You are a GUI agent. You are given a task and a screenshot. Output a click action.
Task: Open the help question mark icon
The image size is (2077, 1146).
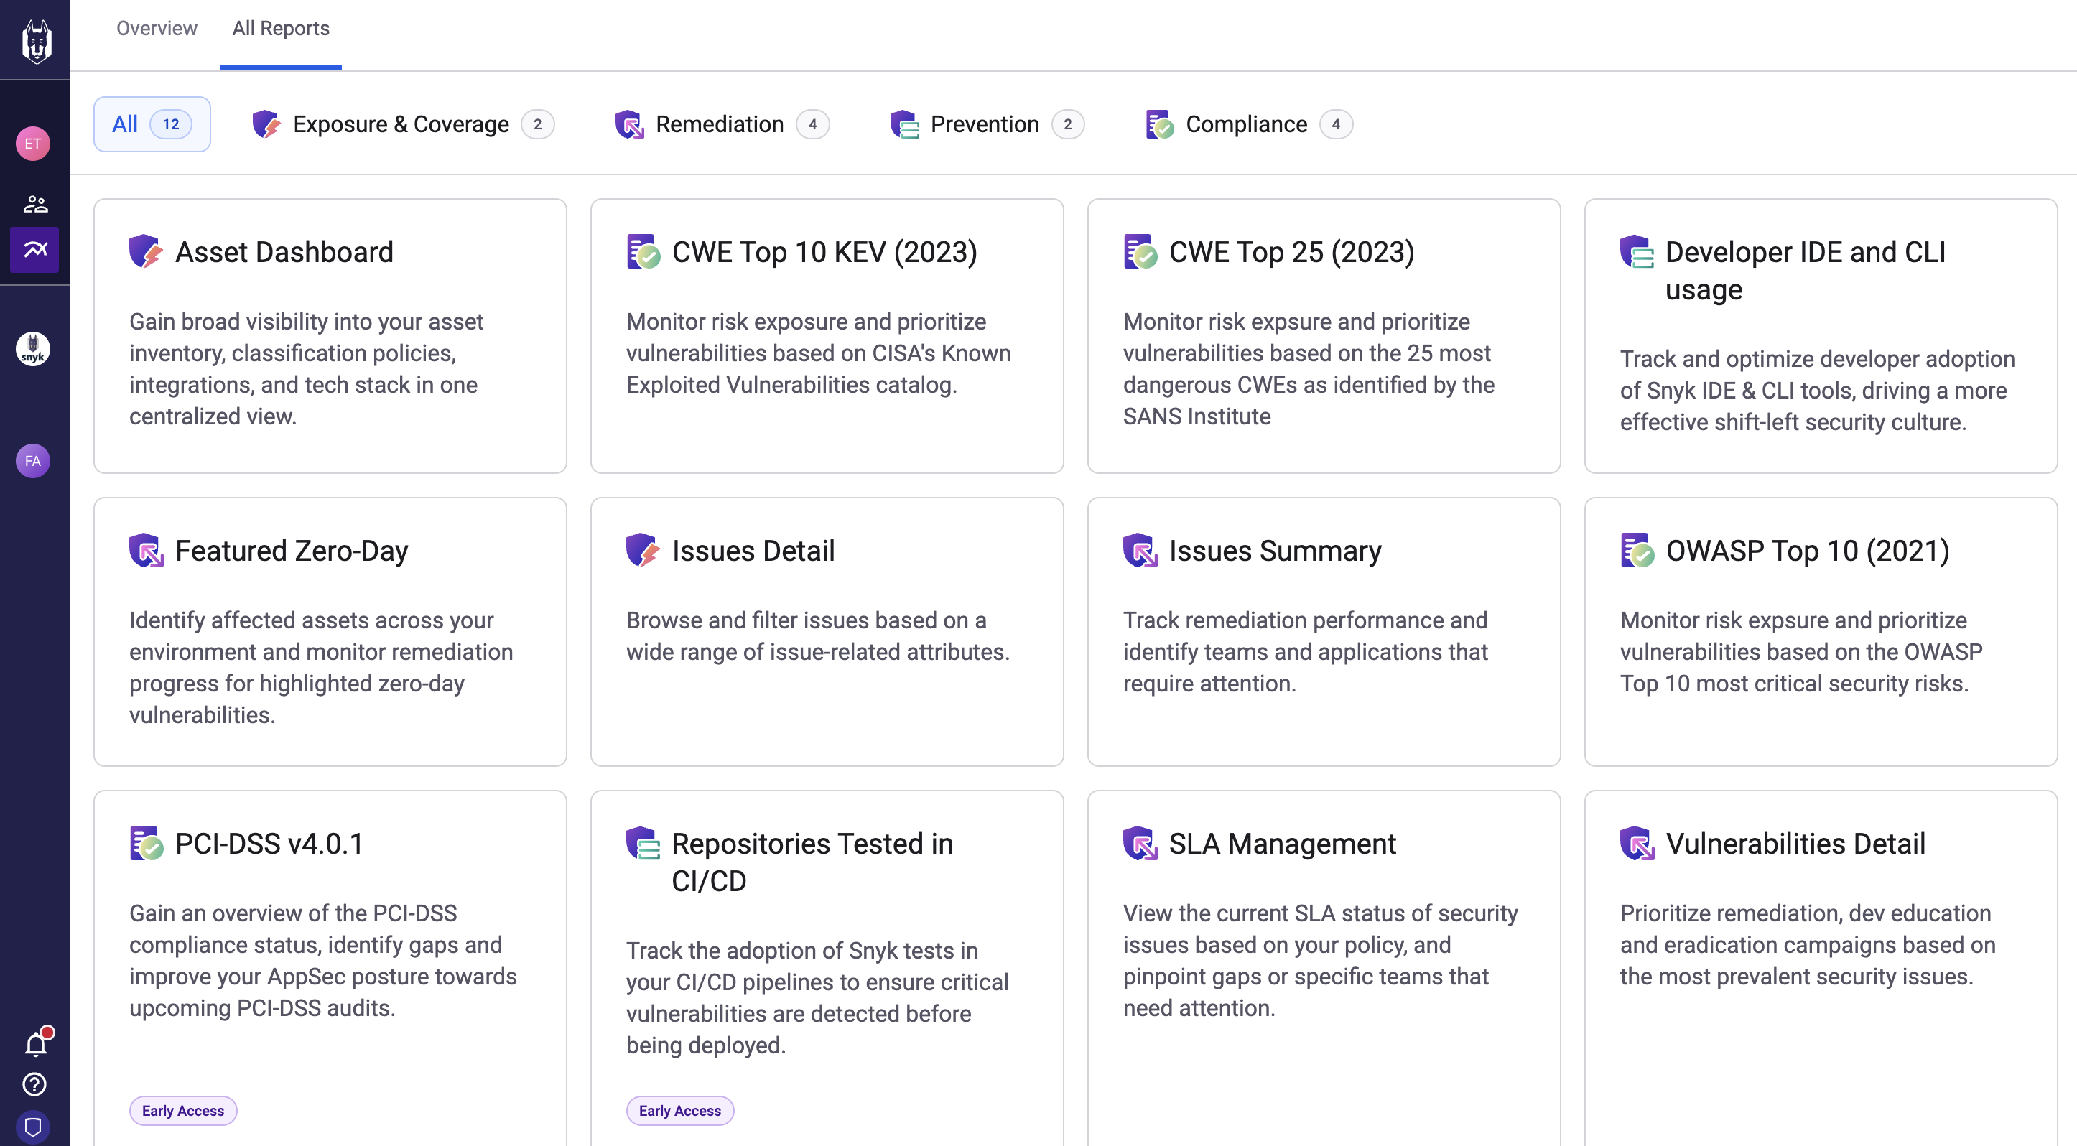pyautogui.click(x=34, y=1084)
